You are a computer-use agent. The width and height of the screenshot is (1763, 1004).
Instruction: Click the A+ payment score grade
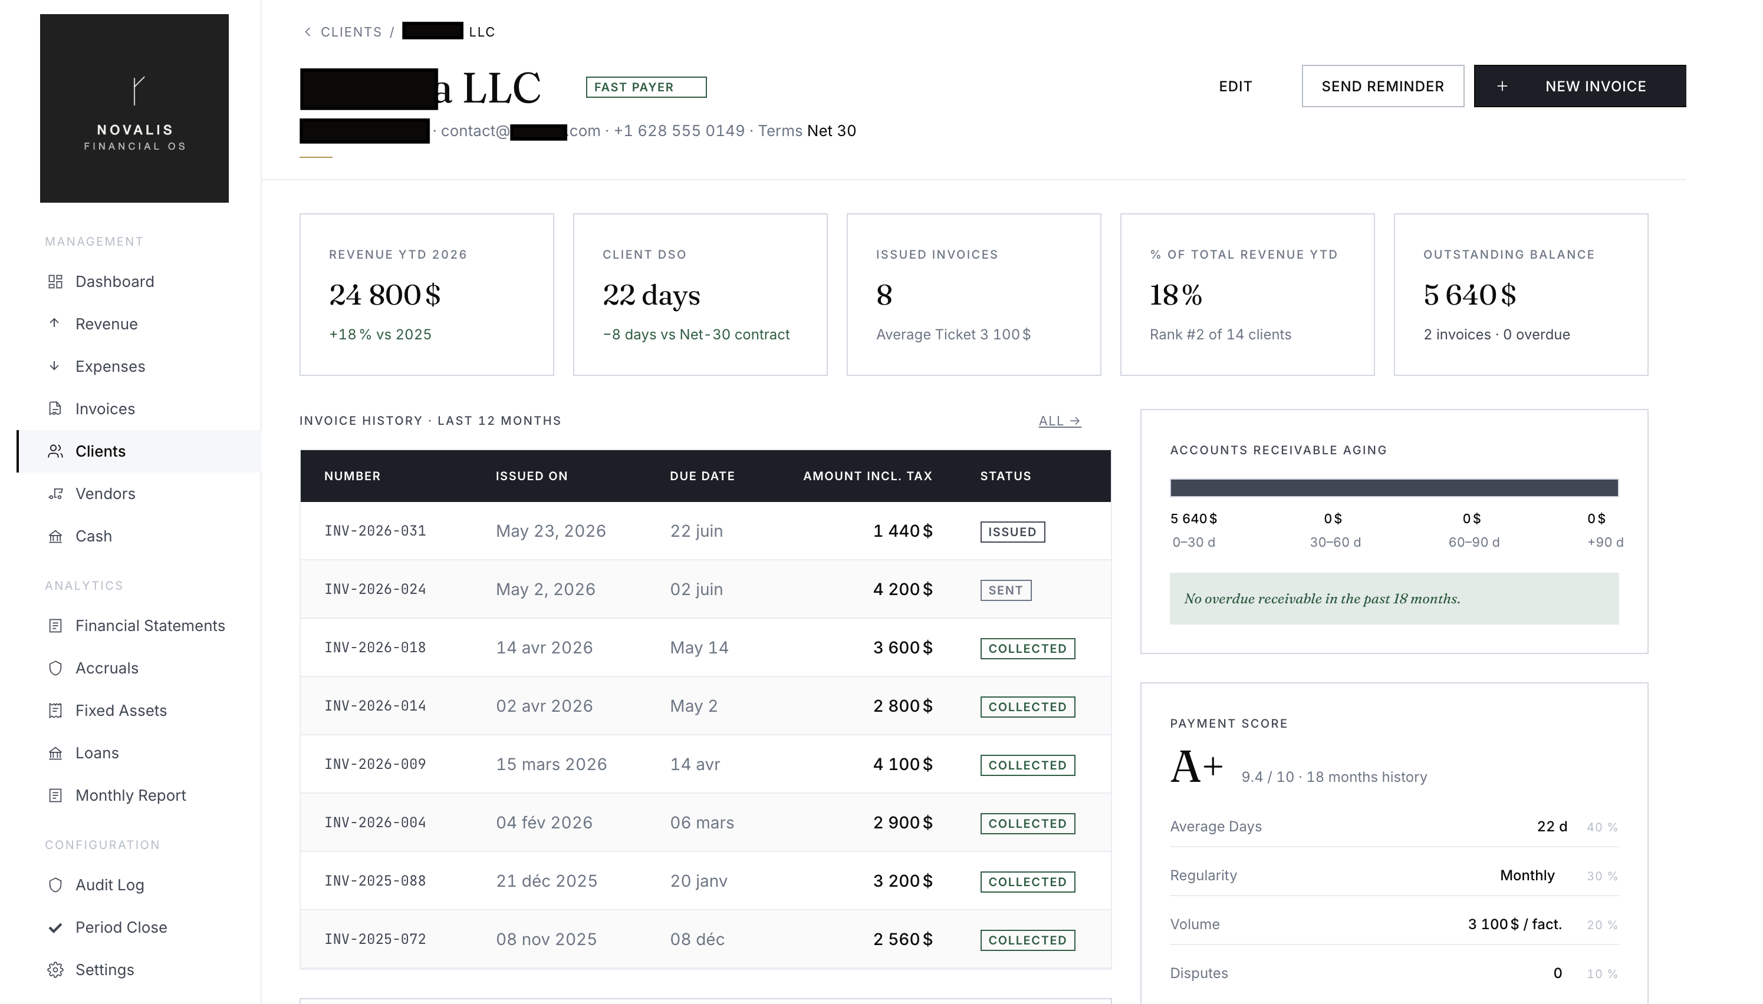tap(1196, 767)
